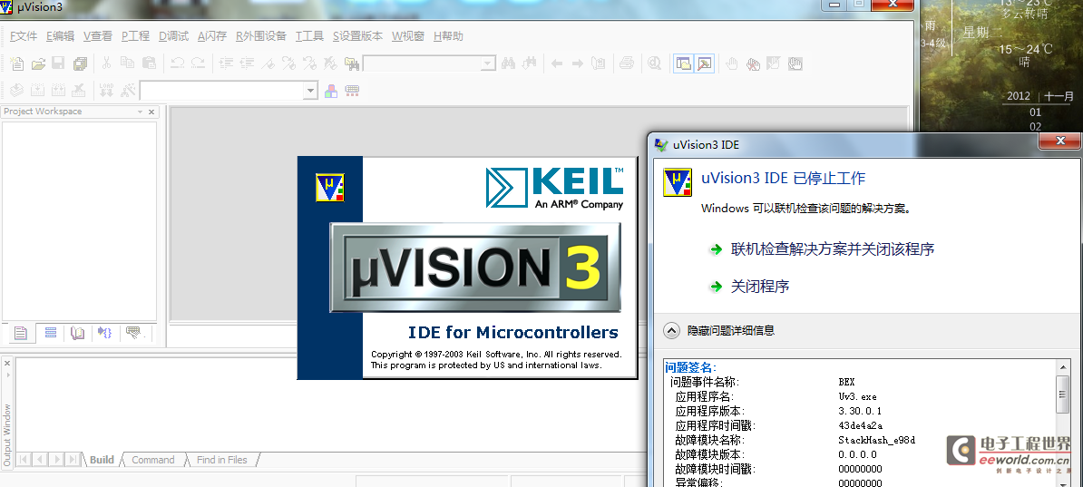
Task: Open the S设置版本 menu
Action: [357, 36]
